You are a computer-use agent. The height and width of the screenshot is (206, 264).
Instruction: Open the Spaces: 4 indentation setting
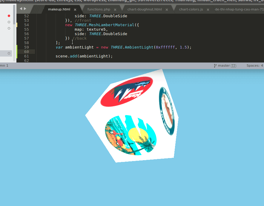point(255,66)
